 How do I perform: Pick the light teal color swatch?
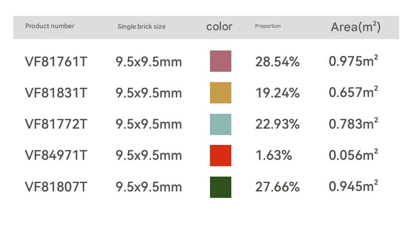220,124
